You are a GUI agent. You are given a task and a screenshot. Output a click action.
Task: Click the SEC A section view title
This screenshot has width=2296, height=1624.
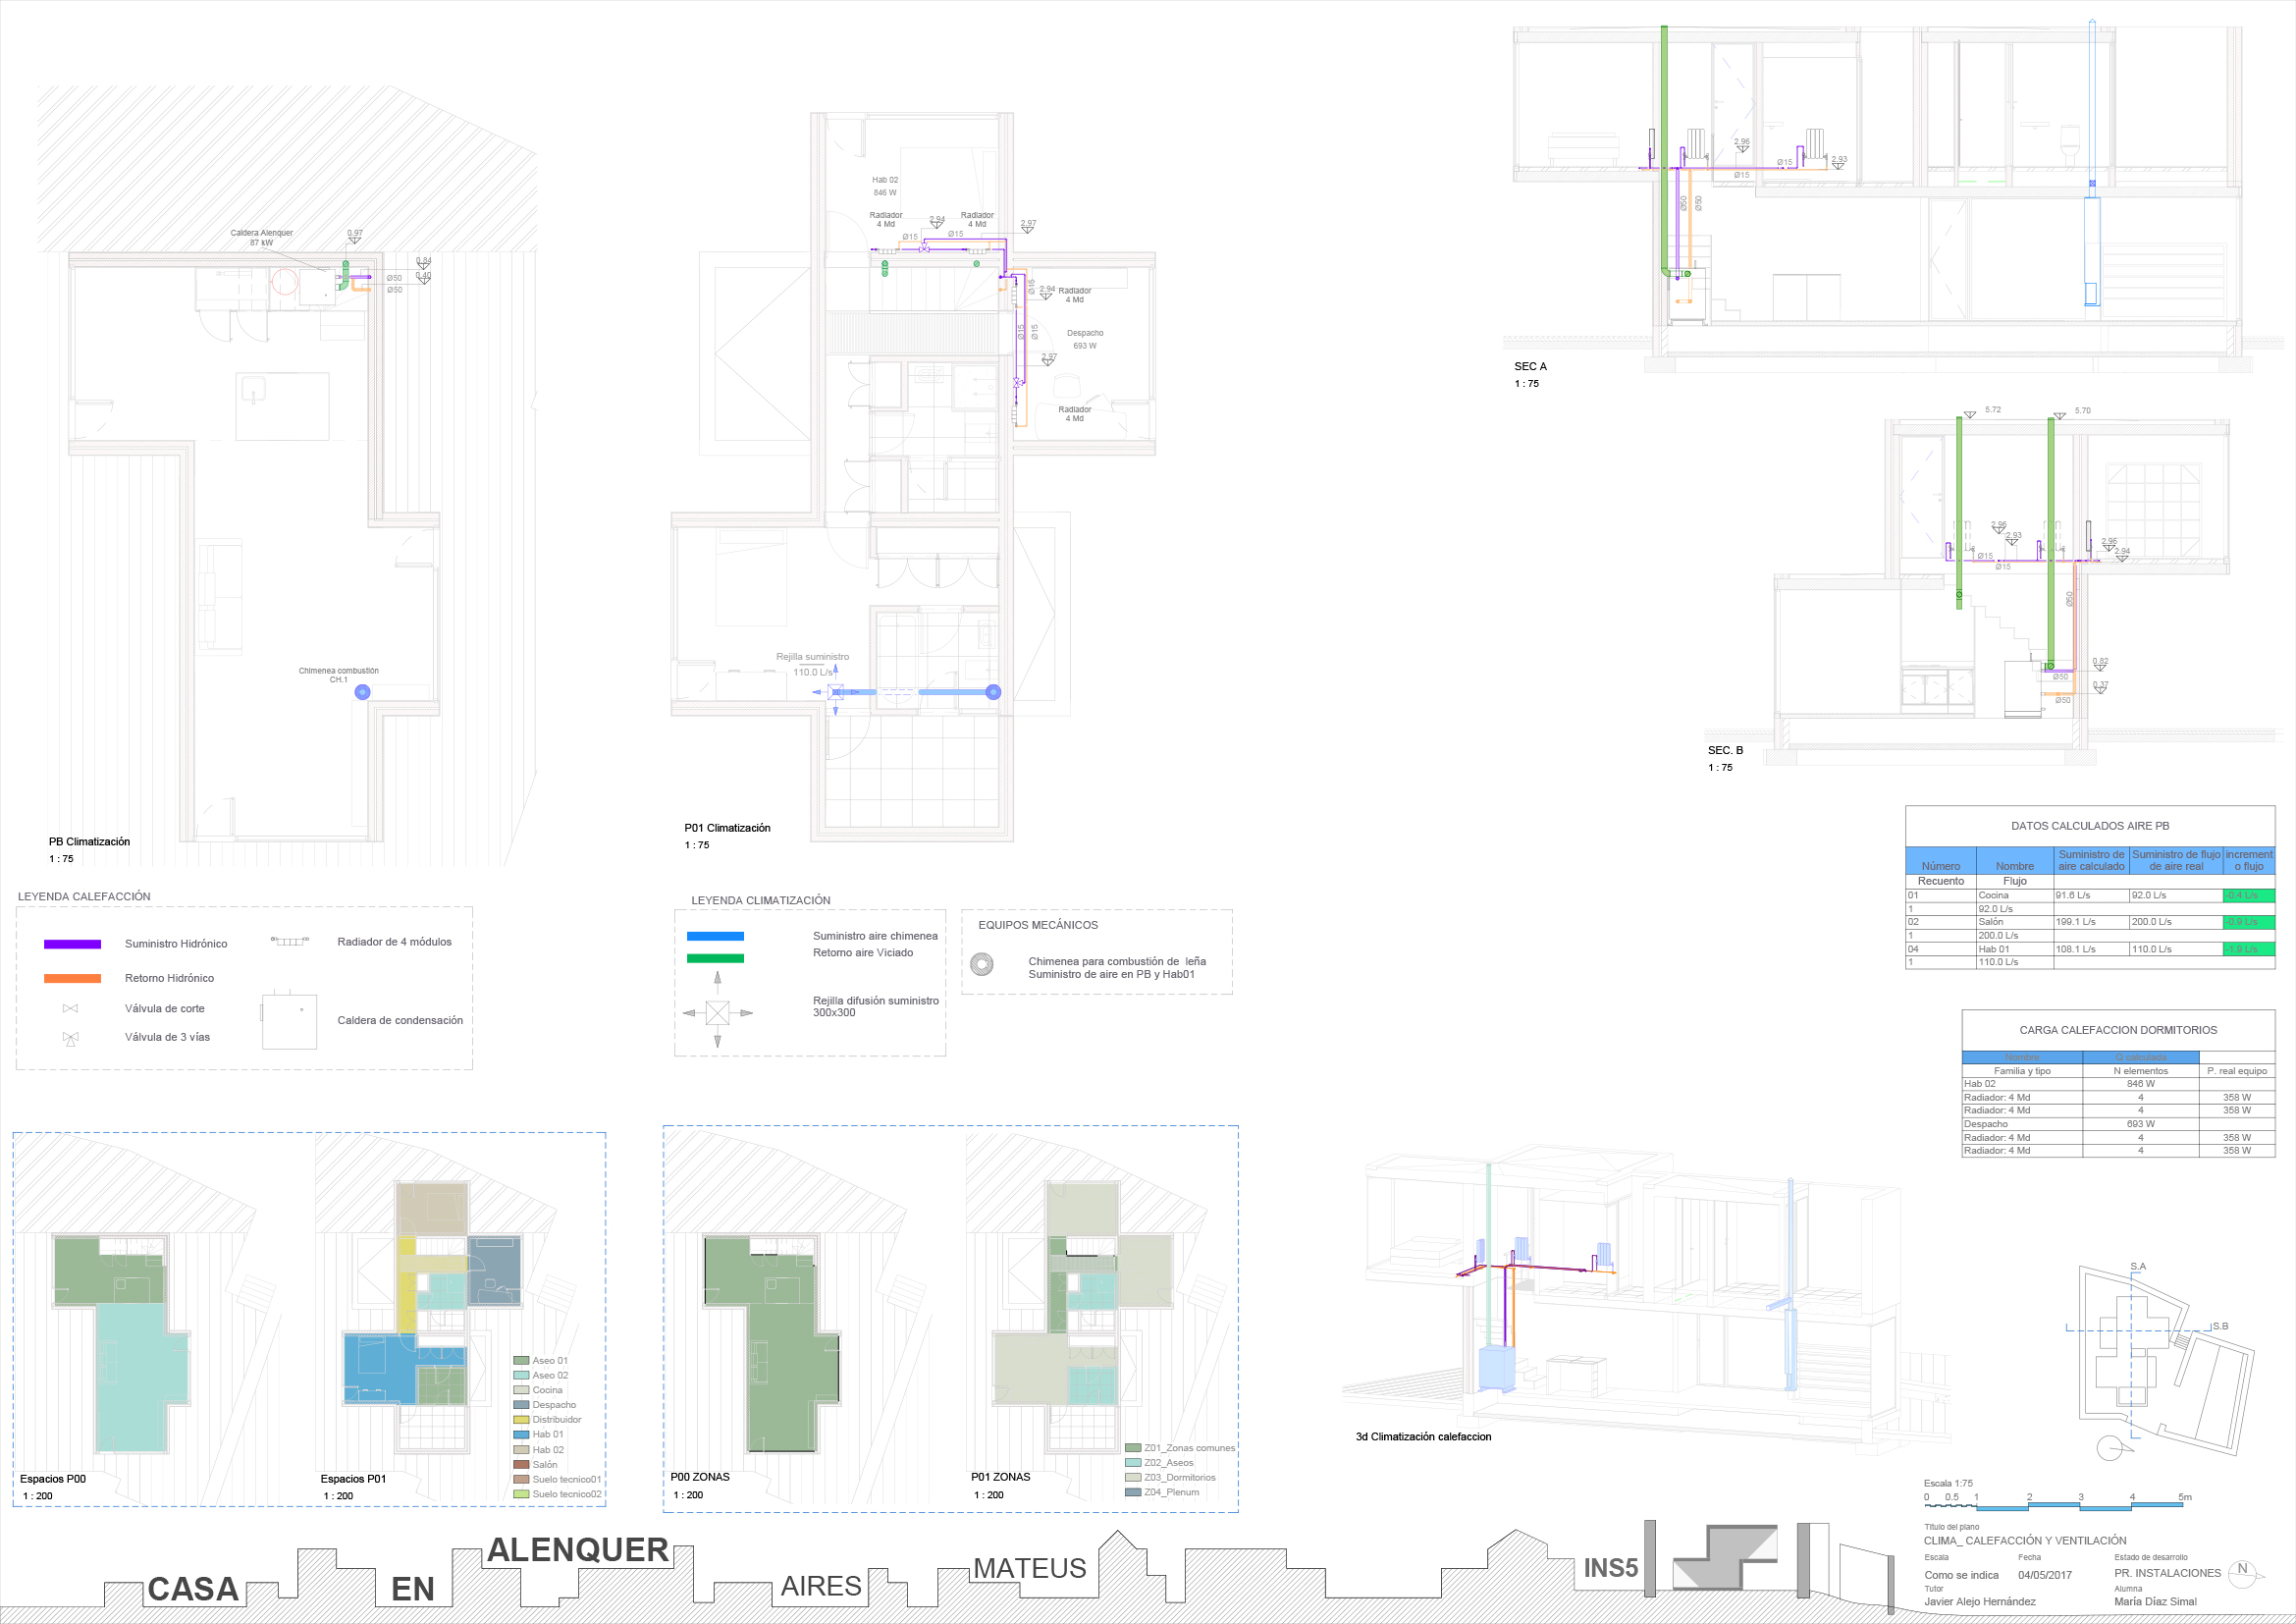point(1530,366)
